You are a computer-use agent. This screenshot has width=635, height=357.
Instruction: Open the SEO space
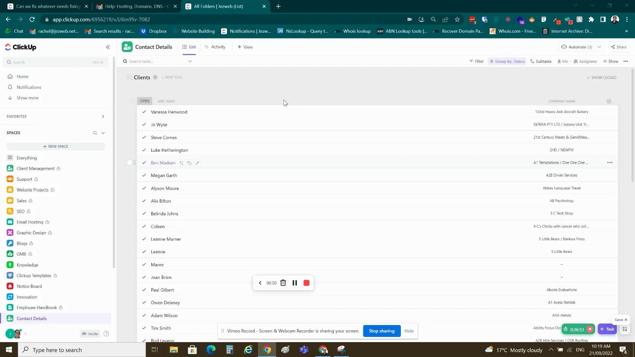pyautogui.click(x=20, y=212)
